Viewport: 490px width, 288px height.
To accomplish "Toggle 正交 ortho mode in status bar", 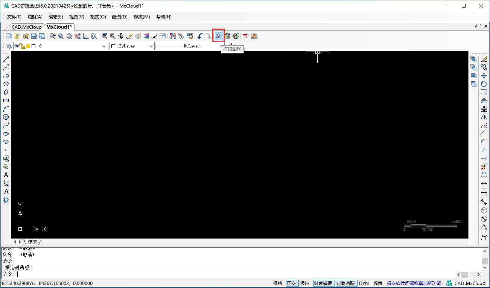I will (x=291, y=283).
